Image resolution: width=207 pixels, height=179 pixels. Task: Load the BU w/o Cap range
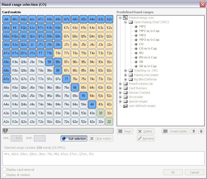tap(148, 57)
